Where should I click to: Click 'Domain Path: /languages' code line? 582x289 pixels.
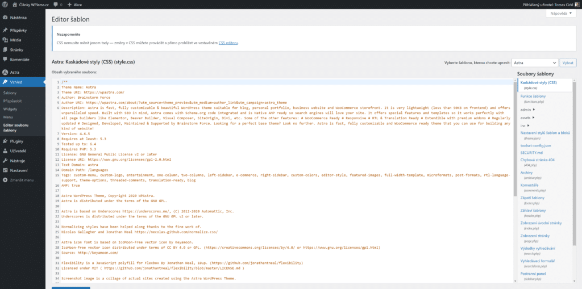[x=85, y=170]
